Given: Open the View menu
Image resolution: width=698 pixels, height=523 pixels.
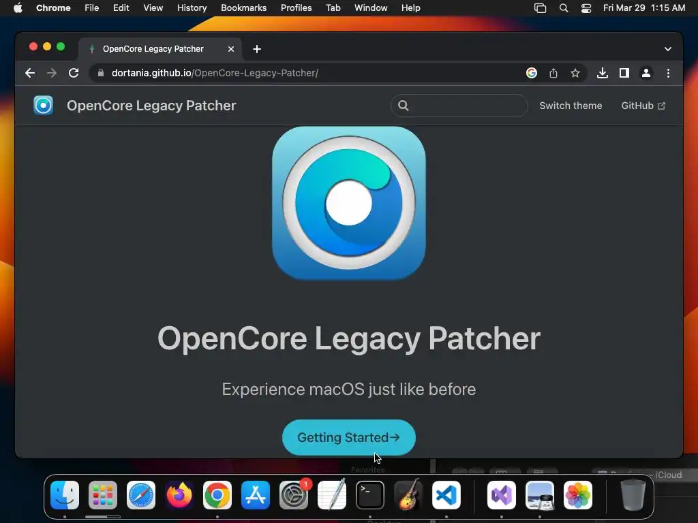Looking at the screenshot, I should point(153,7).
